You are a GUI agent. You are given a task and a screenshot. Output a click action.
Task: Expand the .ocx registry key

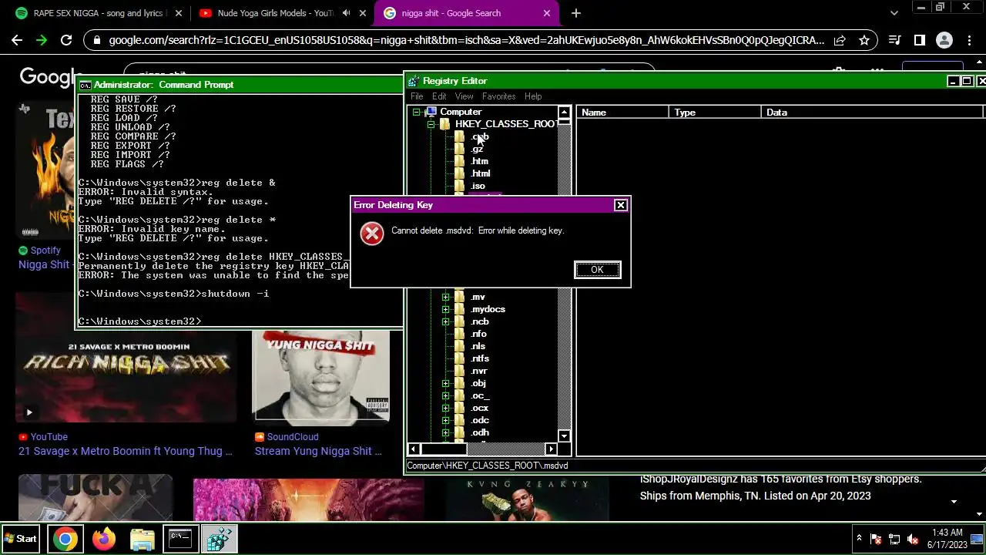446,408
